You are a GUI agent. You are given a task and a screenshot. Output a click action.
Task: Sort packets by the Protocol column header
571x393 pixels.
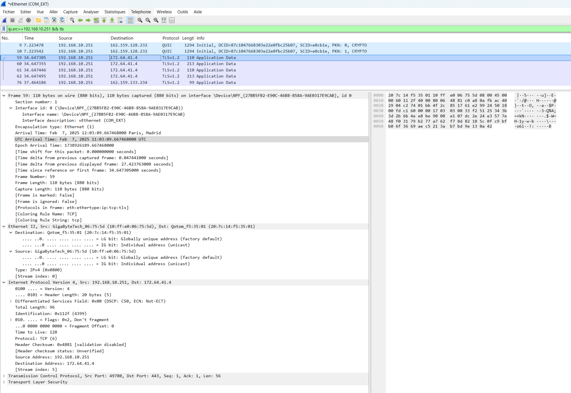click(x=170, y=38)
